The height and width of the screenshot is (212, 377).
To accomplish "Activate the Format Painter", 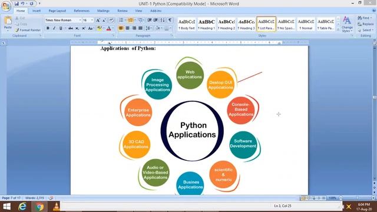I will pos(28,30).
